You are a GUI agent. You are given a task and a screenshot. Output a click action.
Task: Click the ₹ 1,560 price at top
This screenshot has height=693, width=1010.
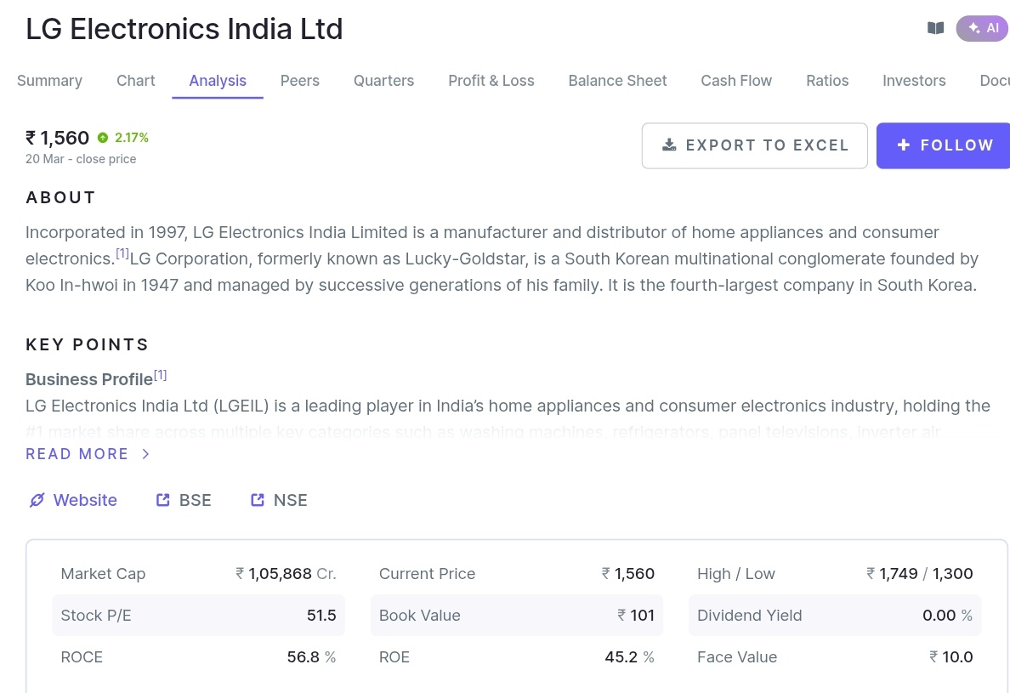coord(57,138)
